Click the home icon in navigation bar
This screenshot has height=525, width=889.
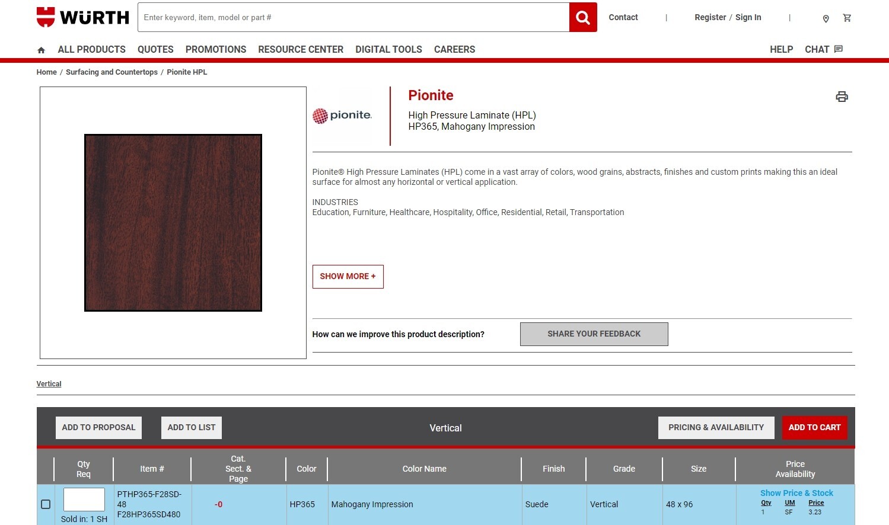[41, 50]
